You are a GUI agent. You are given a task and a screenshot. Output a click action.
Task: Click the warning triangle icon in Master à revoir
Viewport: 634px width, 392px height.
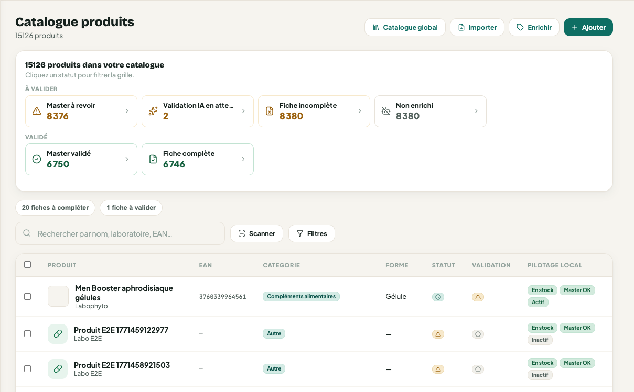click(37, 111)
